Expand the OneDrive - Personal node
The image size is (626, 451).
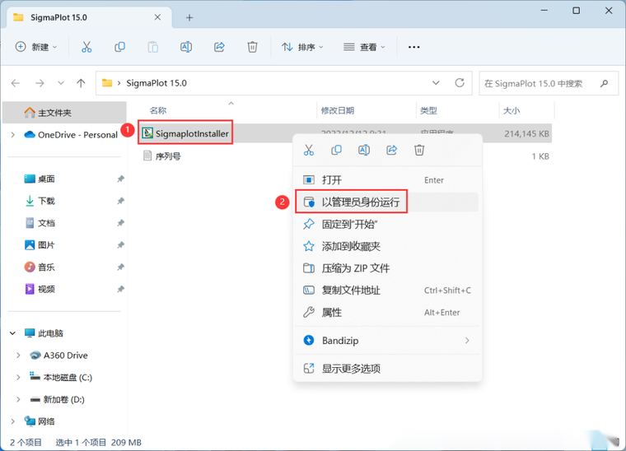[x=13, y=135]
